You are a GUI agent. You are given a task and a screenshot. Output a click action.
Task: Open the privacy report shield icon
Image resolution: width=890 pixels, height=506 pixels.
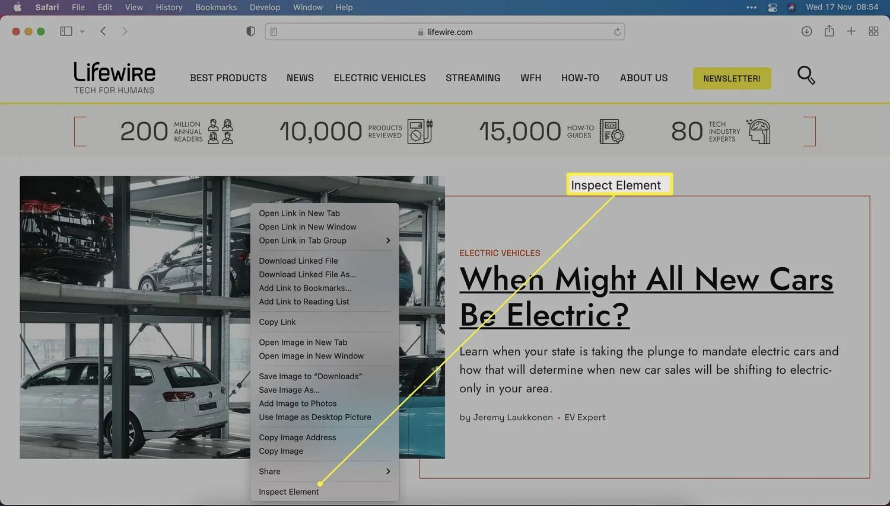point(250,31)
